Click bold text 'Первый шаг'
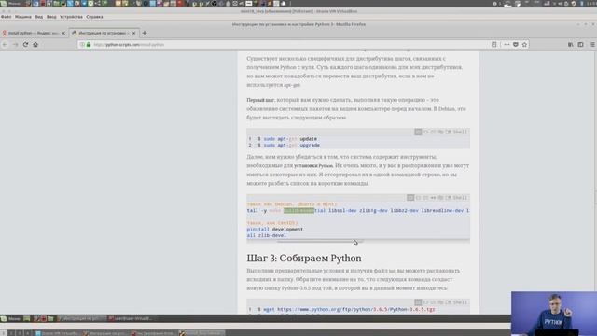This screenshot has height=336, width=597. click(260, 100)
